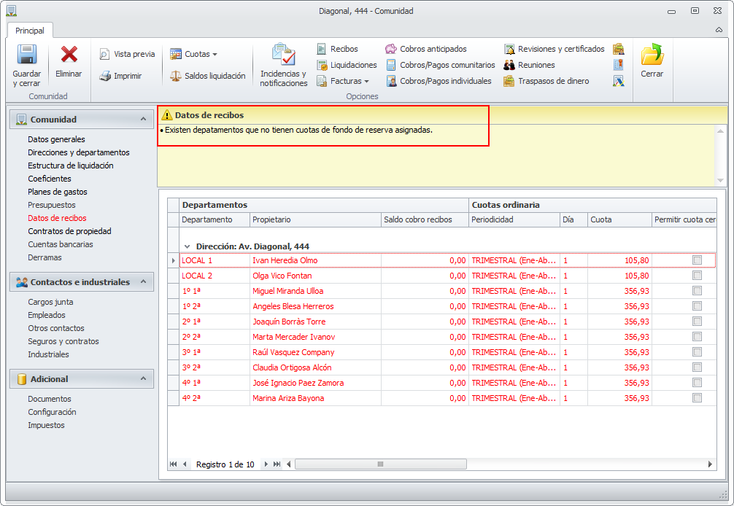Screen dimensions: 734x506
Task: Go to last record arrow
Action: [277, 464]
